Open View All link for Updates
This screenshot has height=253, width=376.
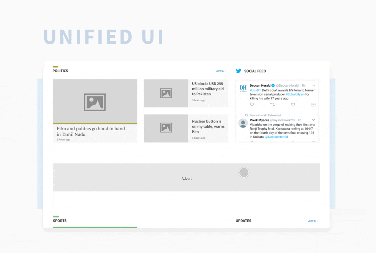coord(313,221)
